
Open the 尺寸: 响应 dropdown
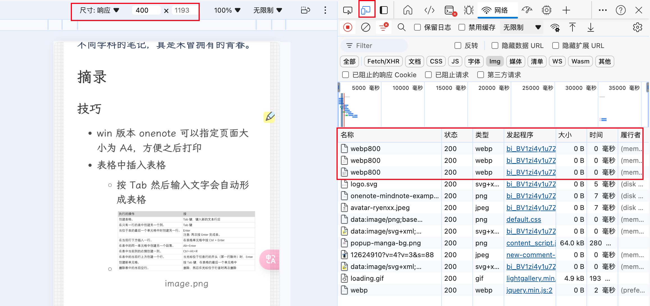99,10
